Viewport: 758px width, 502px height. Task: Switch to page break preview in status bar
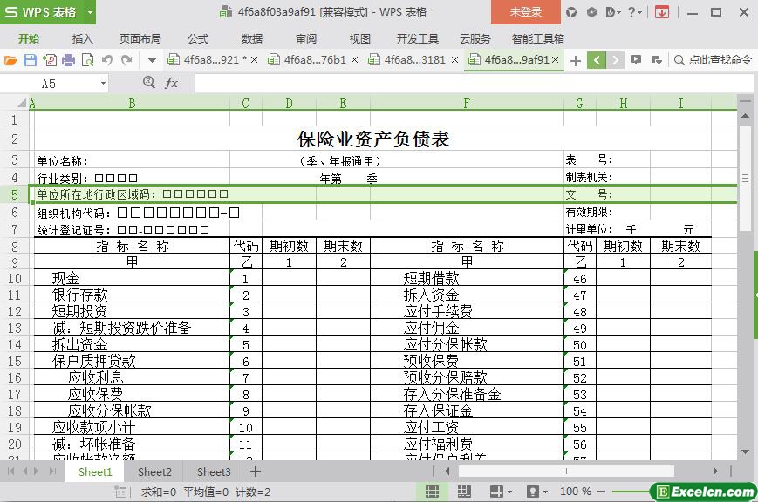[x=463, y=492]
